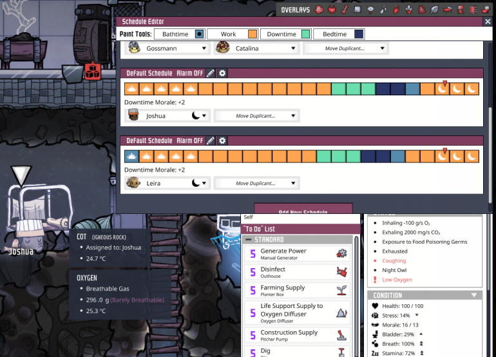This screenshot has height=357, width=496.
Task: Open the Gossmann duplicant dropdown
Action: point(167,48)
